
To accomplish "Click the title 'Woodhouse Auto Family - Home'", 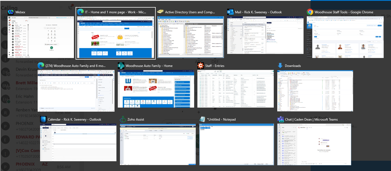I will (x=149, y=66).
